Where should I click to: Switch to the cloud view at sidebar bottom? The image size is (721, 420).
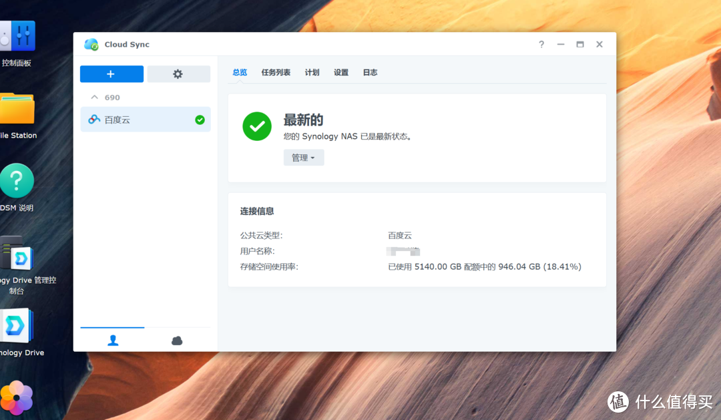tap(176, 339)
